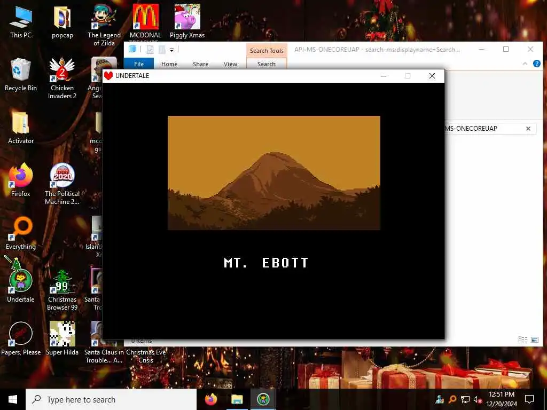The width and height of the screenshot is (547, 410).
Task: Launch The Legend of Zilda shortcut
Action: (104, 25)
